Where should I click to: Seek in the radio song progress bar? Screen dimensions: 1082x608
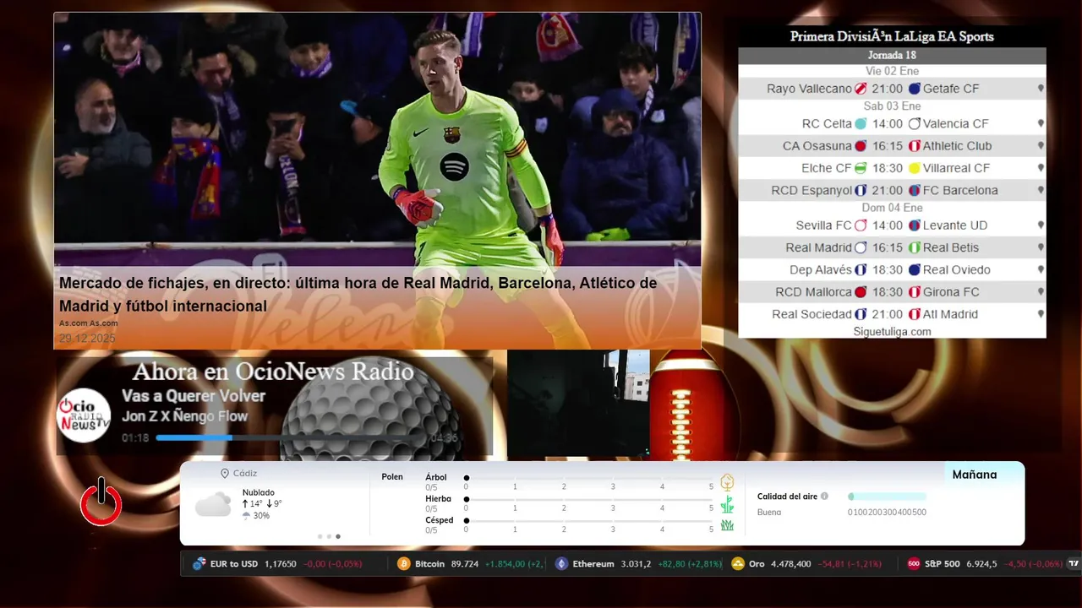292,437
